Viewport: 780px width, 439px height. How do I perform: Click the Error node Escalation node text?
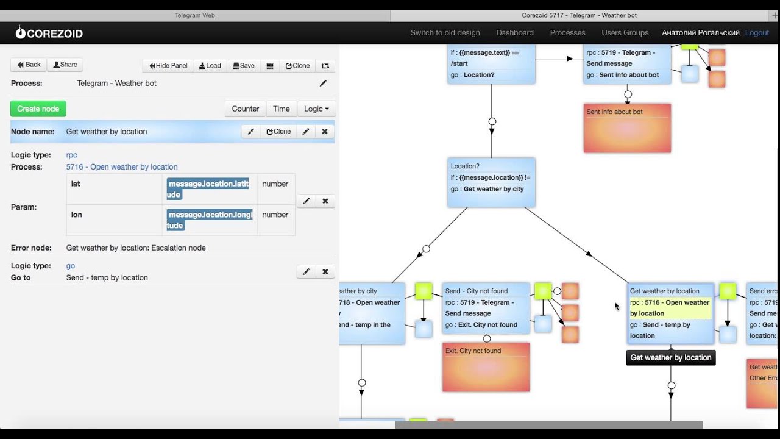click(136, 248)
